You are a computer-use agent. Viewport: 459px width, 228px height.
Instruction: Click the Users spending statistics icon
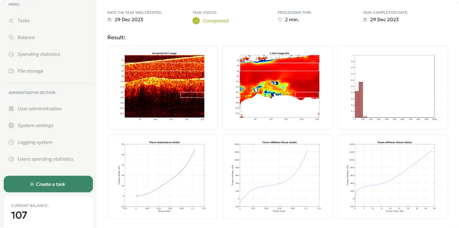click(x=11, y=159)
